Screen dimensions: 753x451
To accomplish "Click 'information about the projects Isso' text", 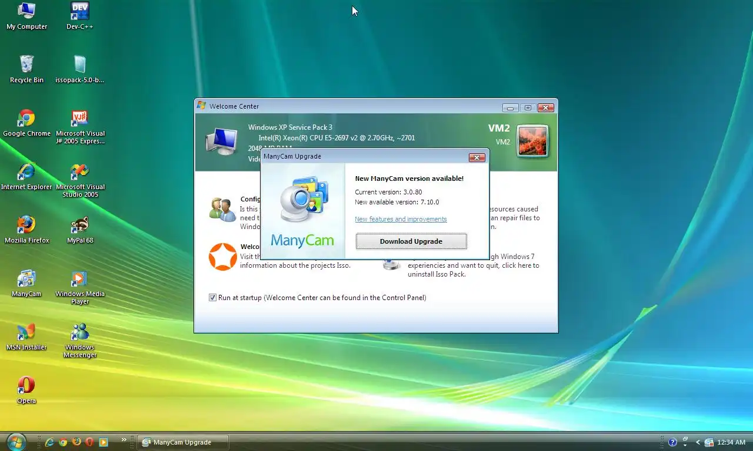I will [295, 265].
